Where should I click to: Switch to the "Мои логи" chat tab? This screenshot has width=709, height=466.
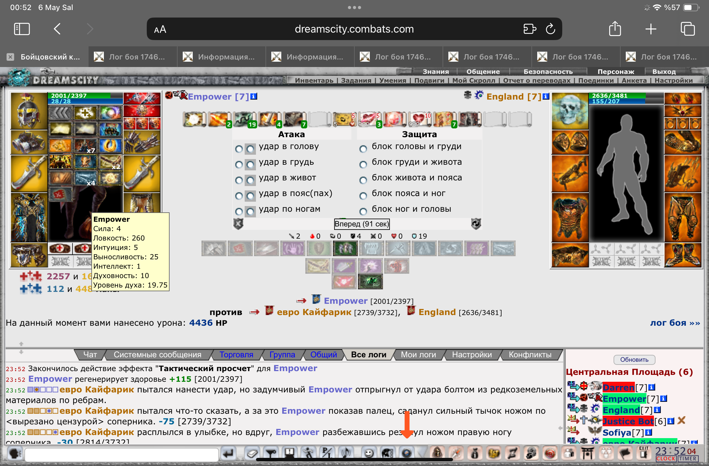tap(418, 355)
